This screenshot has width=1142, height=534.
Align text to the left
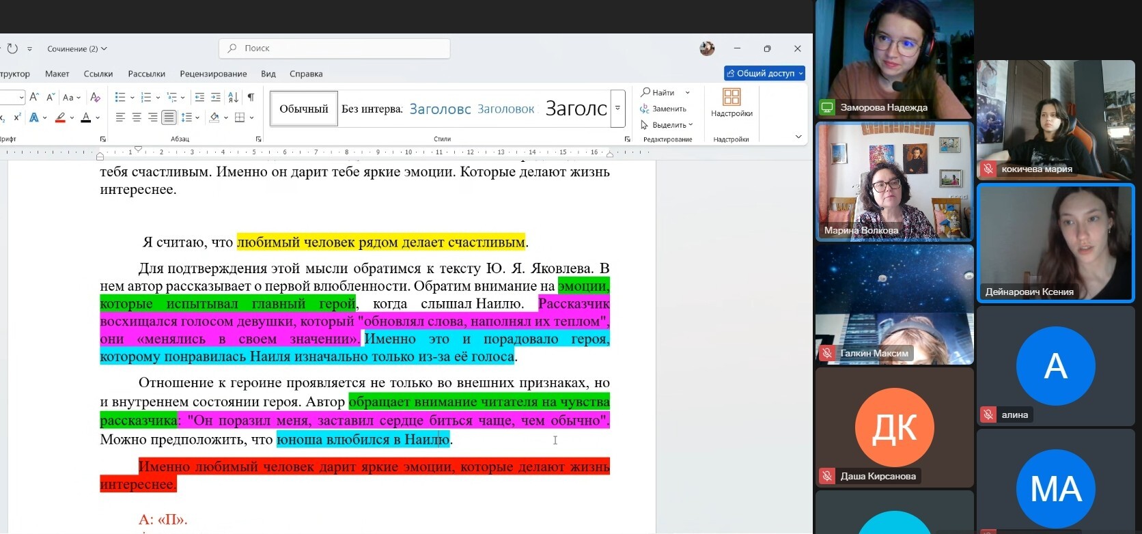120,117
